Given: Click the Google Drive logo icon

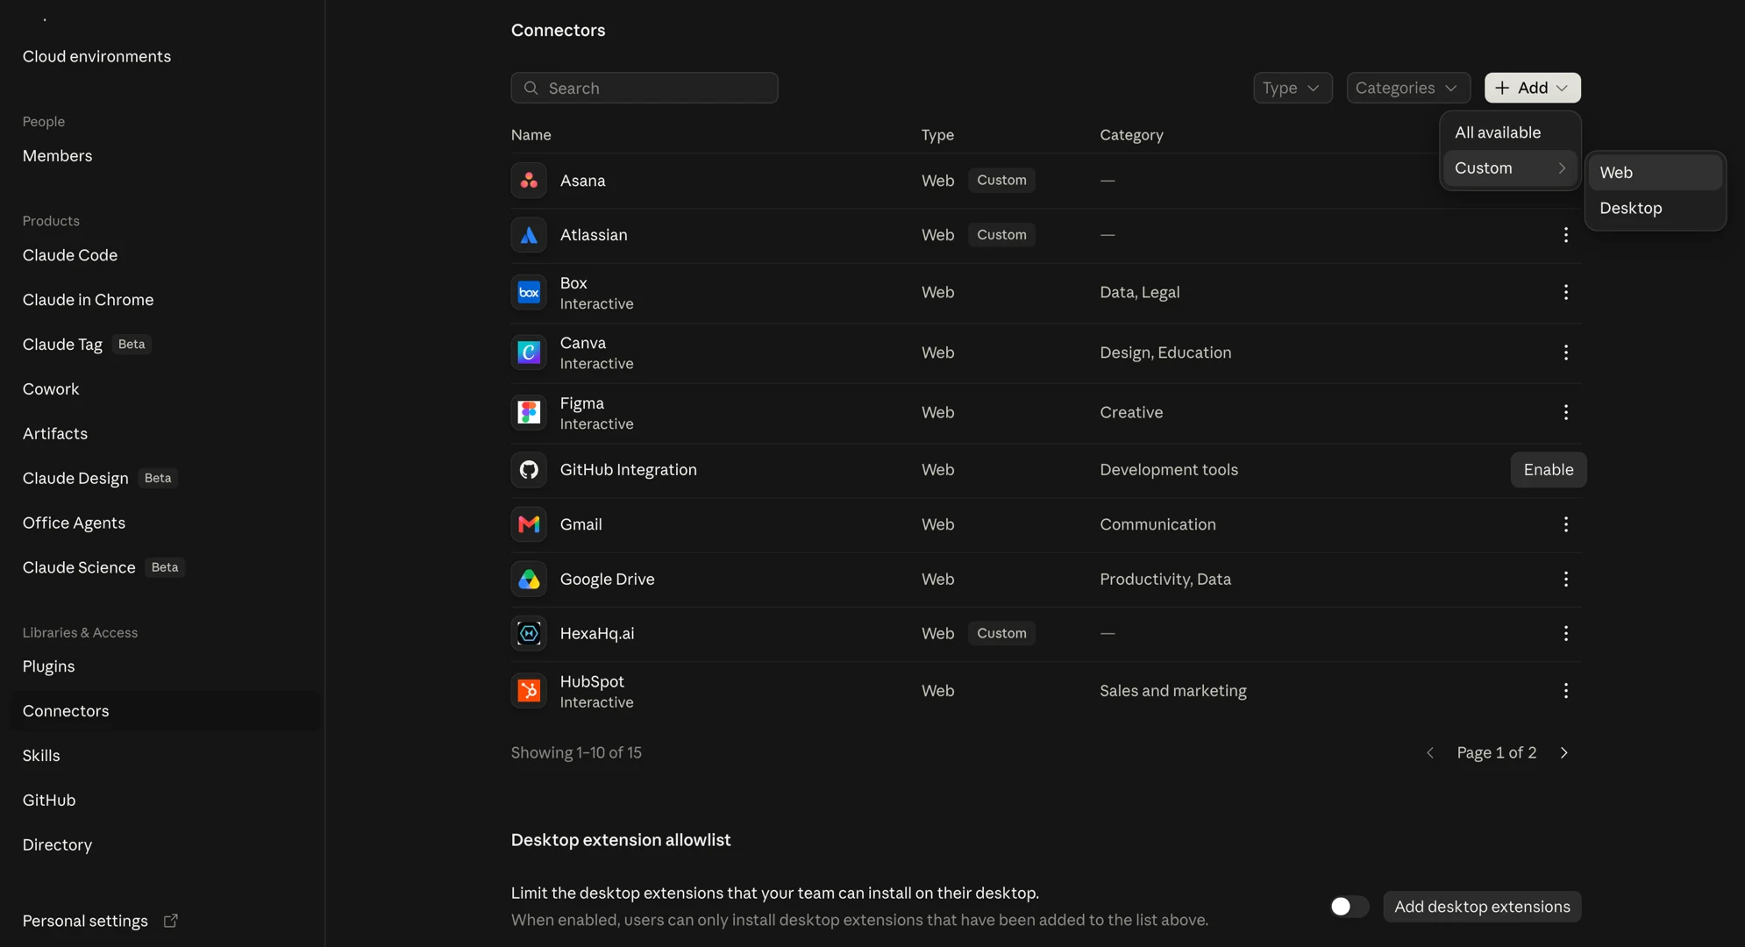Looking at the screenshot, I should coord(529,579).
